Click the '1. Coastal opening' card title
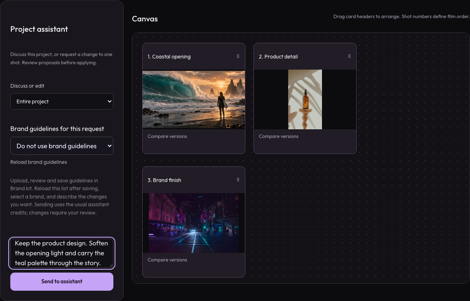This screenshot has height=301, width=470. pos(169,56)
